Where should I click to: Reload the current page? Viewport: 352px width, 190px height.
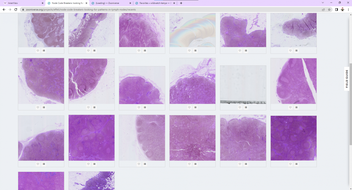[16, 9]
